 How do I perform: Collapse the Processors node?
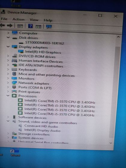(8, 95)
